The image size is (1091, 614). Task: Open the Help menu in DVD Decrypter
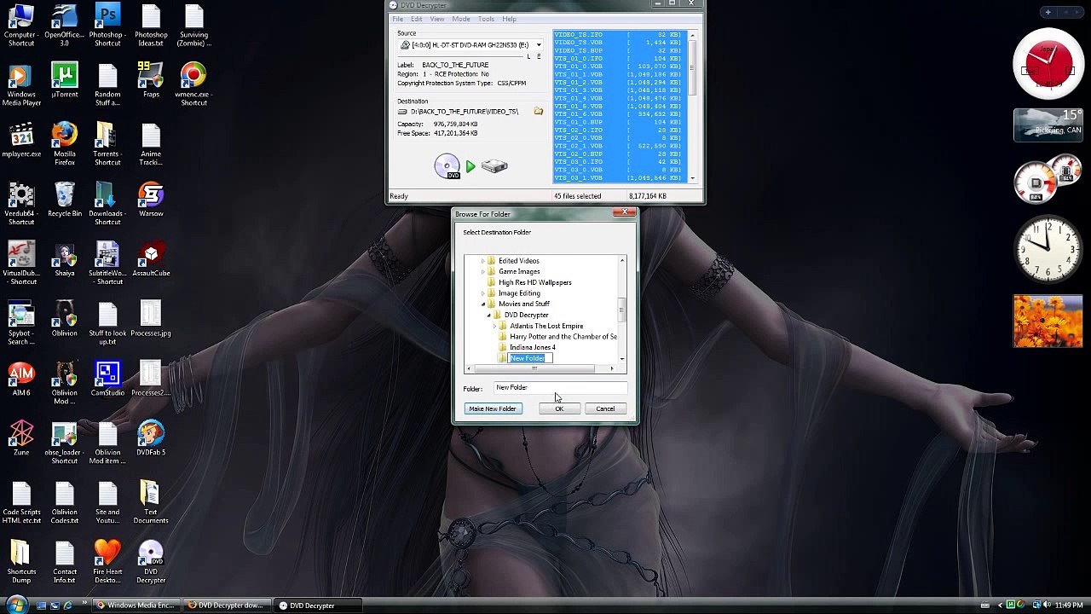pyautogui.click(x=509, y=19)
